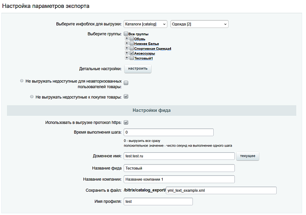The image size is (306, 215).
Task: Click the Доменное имя input field
Action: coord(179,156)
